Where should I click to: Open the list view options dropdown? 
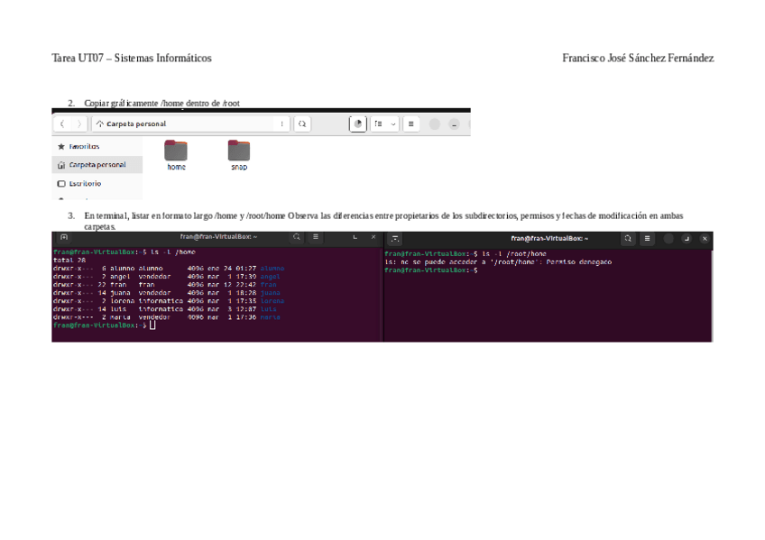tap(385, 124)
